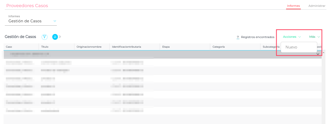Switch to the Informes tab
330x124 pixels.
293,6
